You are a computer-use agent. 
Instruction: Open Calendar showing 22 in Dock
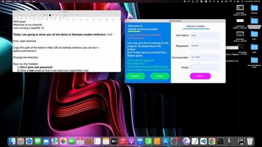click(x=80, y=142)
